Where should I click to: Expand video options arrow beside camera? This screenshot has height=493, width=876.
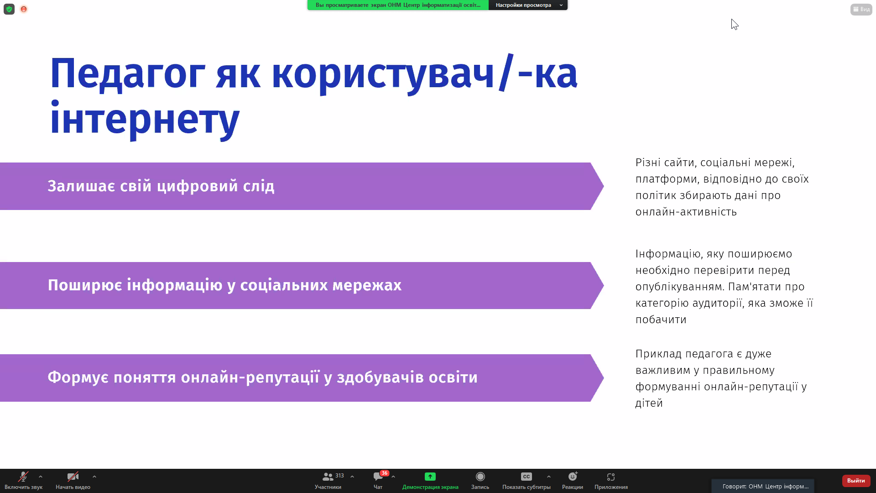(94, 477)
